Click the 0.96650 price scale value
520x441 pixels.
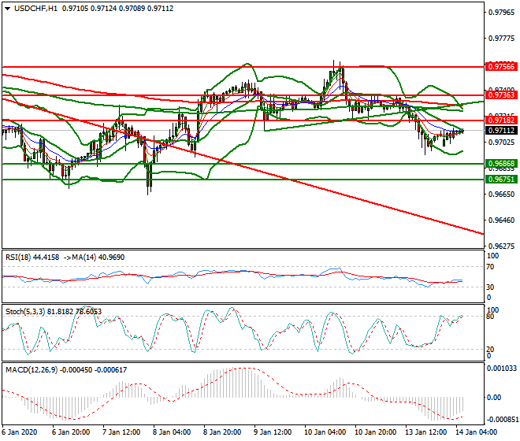tap(502, 195)
